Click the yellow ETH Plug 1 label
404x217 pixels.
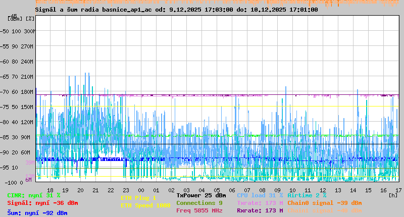click(138, 198)
